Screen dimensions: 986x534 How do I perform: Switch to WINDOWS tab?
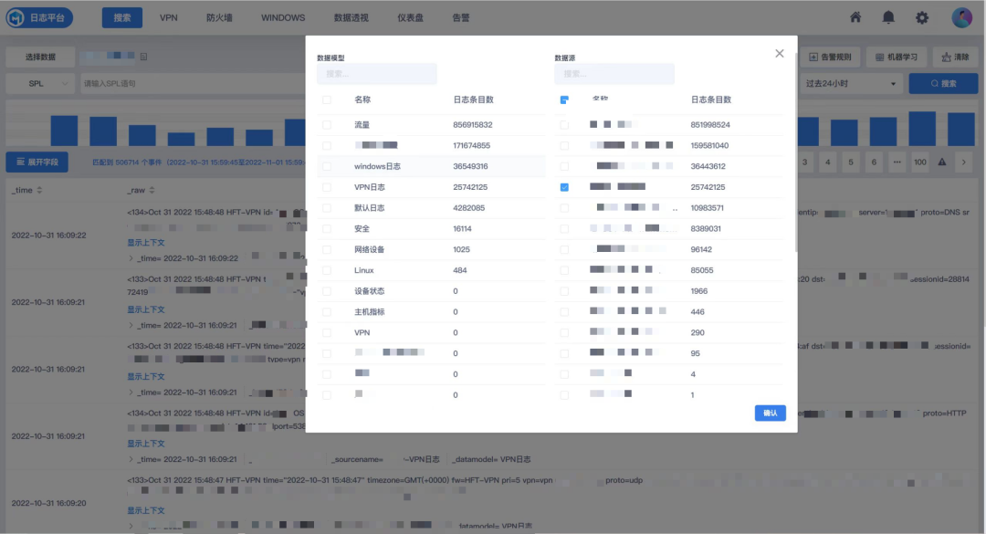(283, 17)
